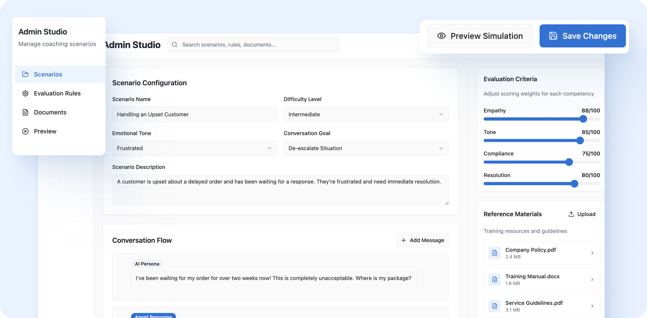Go to Evaluation Rules section
The height and width of the screenshot is (318, 647).
(57, 93)
